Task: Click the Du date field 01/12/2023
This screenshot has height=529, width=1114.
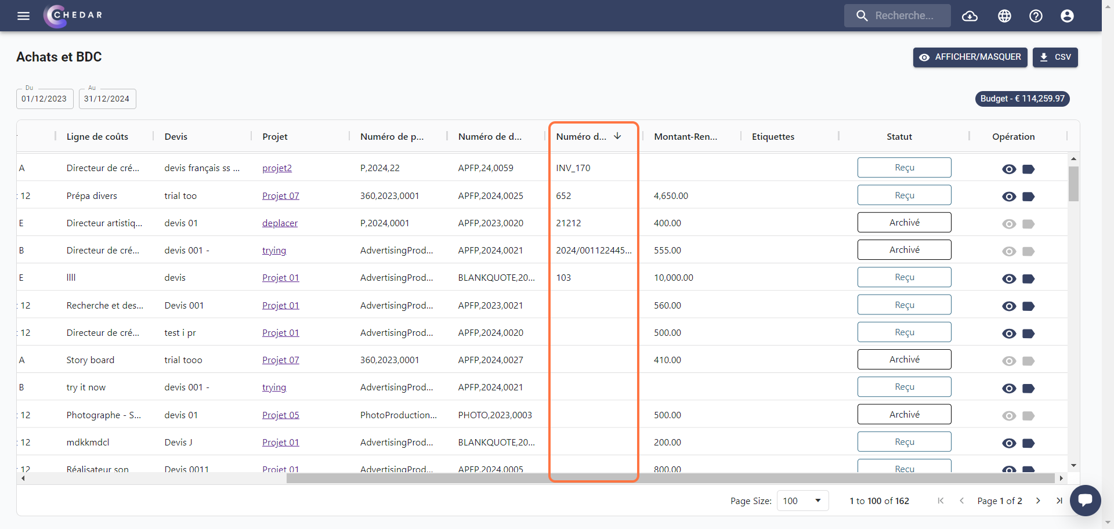Action: pos(45,99)
